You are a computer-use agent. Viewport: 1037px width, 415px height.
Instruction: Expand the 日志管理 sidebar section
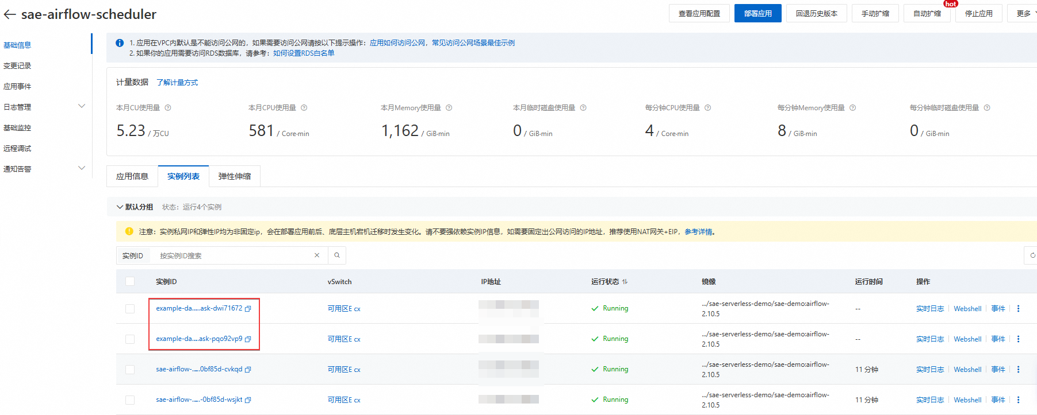click(82, 106)
